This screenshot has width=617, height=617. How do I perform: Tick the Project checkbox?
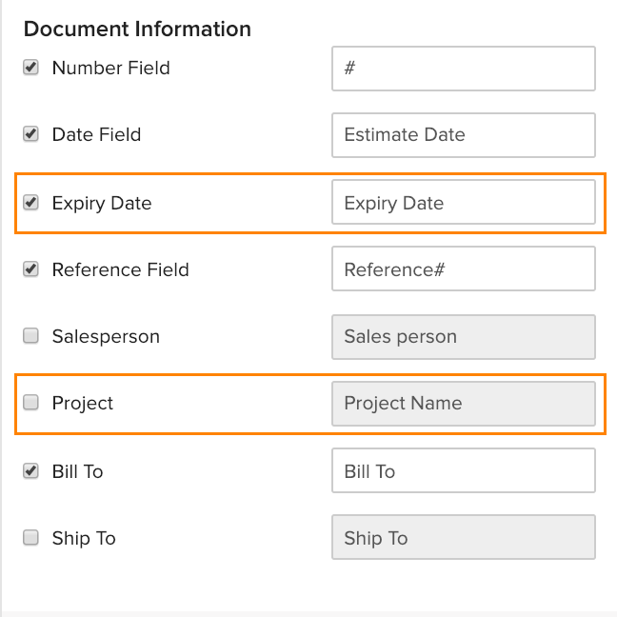click(31, 403)
